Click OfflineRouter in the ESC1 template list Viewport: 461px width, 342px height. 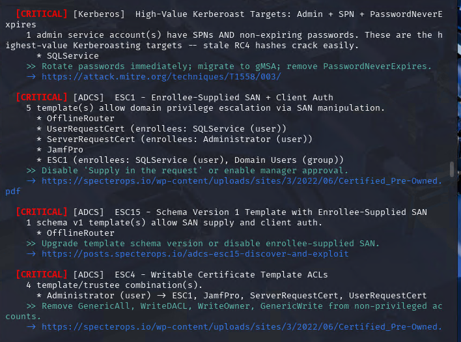coord(81,118)
